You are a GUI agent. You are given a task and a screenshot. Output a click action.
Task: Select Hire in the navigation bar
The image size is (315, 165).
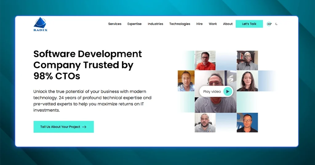199,24
